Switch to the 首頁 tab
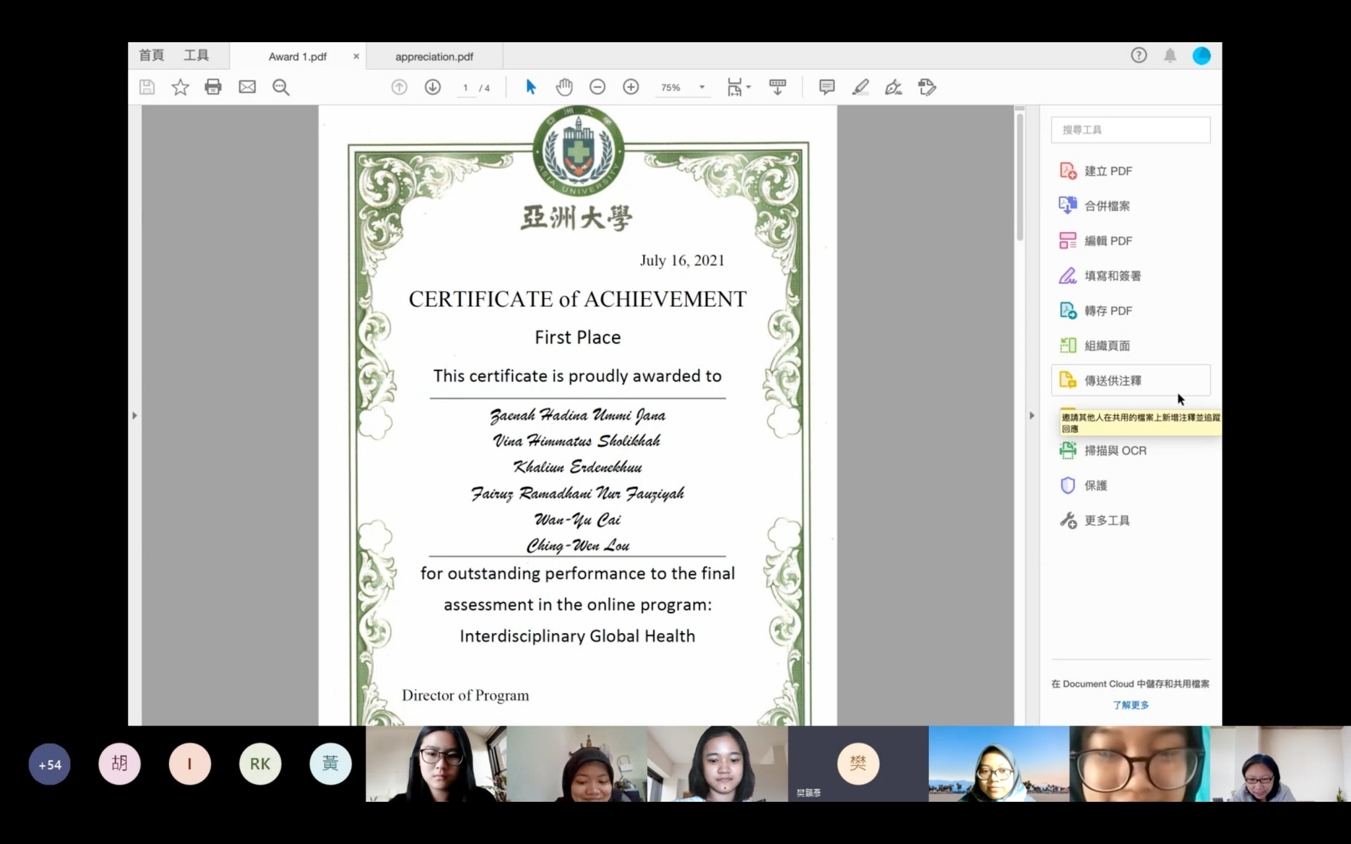This screenshot has height=844, width=1351. (151, 55)
